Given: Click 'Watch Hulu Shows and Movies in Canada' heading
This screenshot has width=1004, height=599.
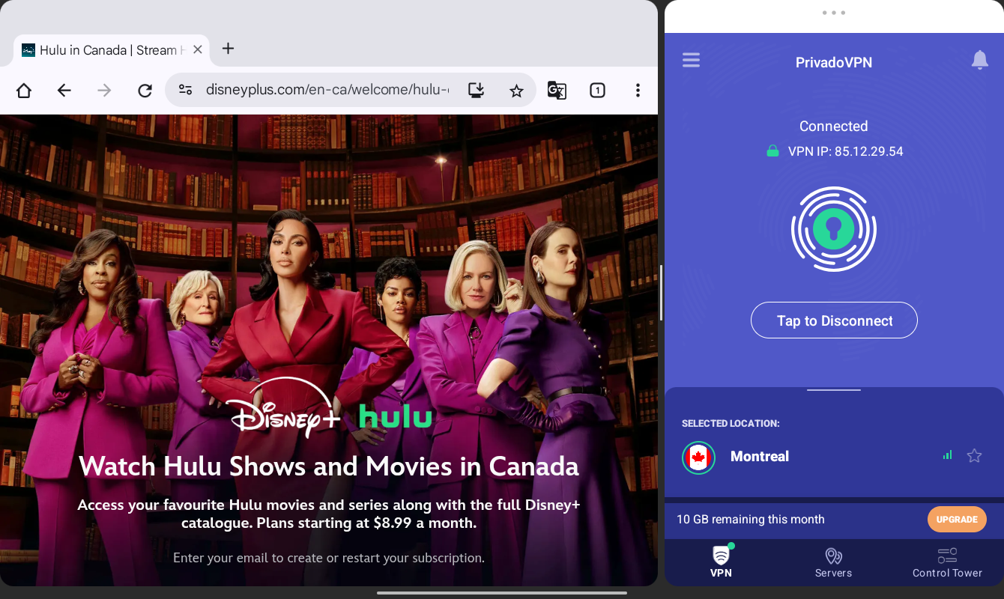Looking at the screenshot, I should coord(328,466).
